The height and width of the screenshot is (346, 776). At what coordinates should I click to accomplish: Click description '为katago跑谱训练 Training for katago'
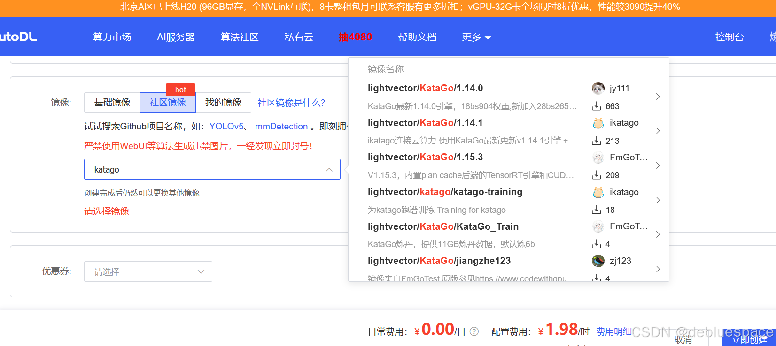coord(437,210)
